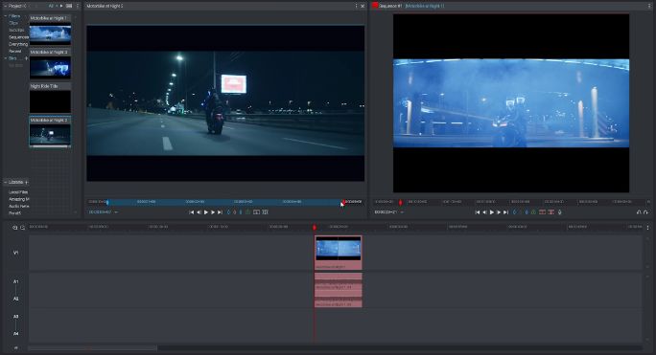
Task: Step one frame forward in sequence viewer
Action: pos(499,212)
